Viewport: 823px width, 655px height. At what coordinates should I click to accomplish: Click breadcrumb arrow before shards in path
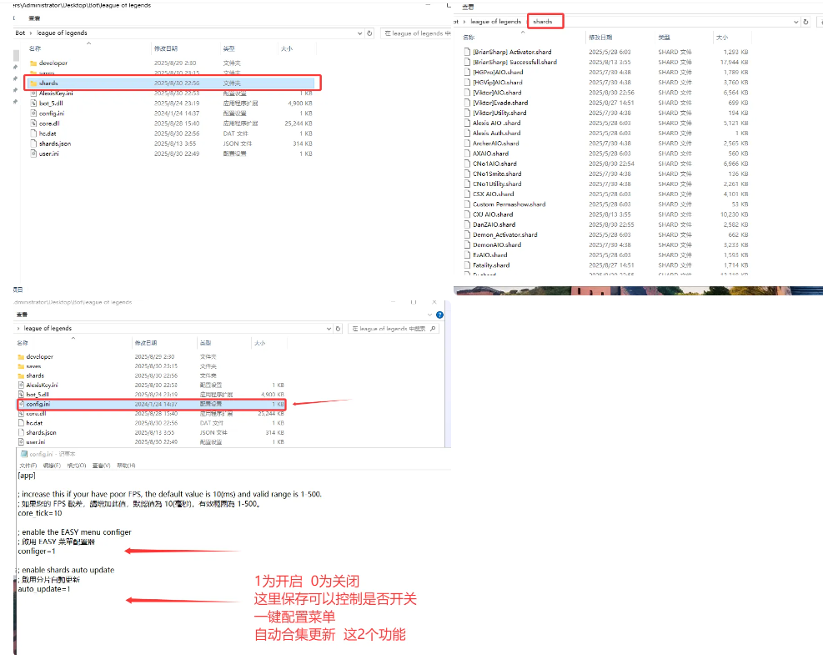[x=525, y=21]
